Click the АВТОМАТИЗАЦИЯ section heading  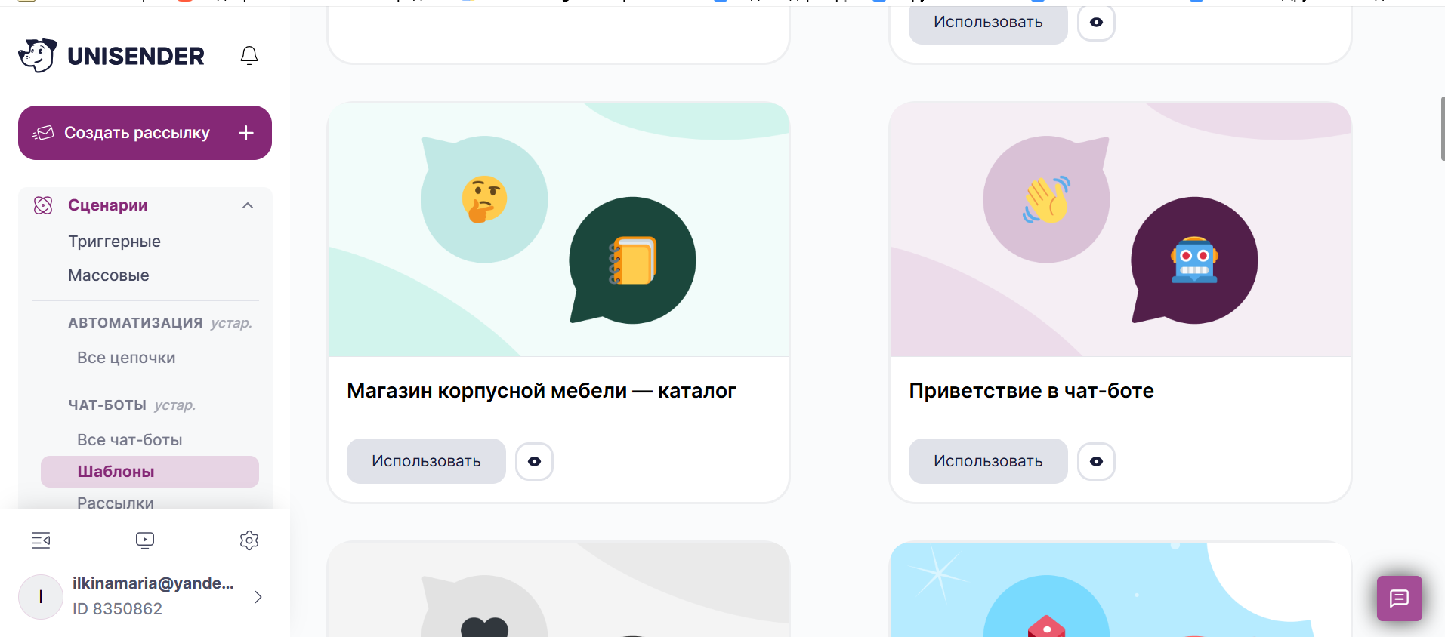coord(135,323)
